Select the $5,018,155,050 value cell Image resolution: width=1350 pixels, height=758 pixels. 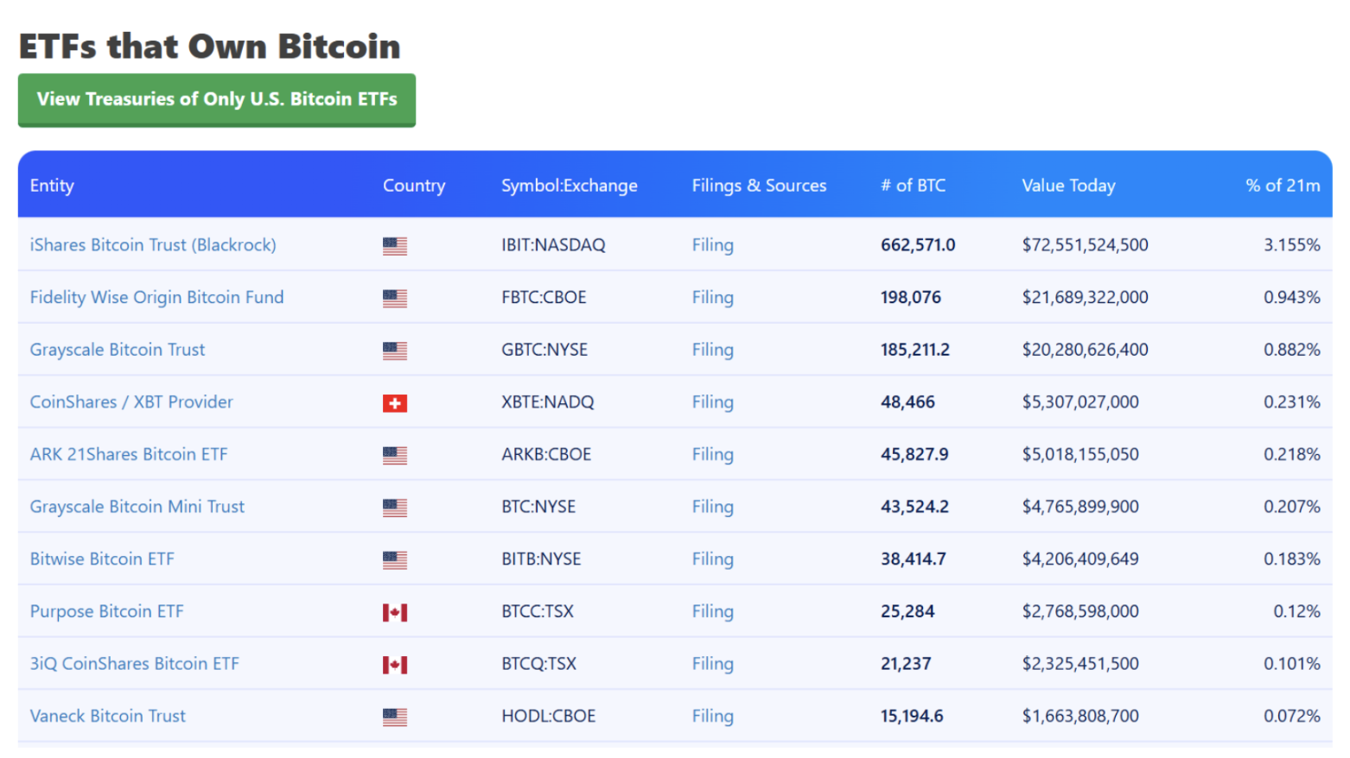point(1080,454)
